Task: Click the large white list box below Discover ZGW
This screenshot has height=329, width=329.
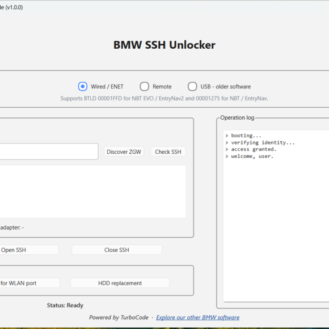Action: [x=93, y=191]
